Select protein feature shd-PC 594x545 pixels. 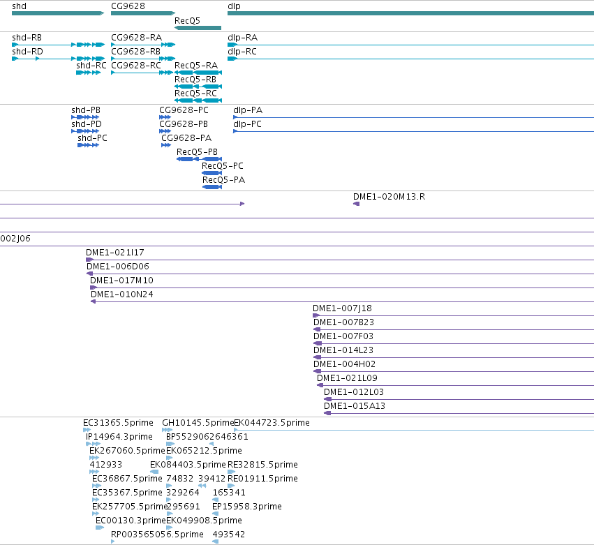tap(88, 145)
